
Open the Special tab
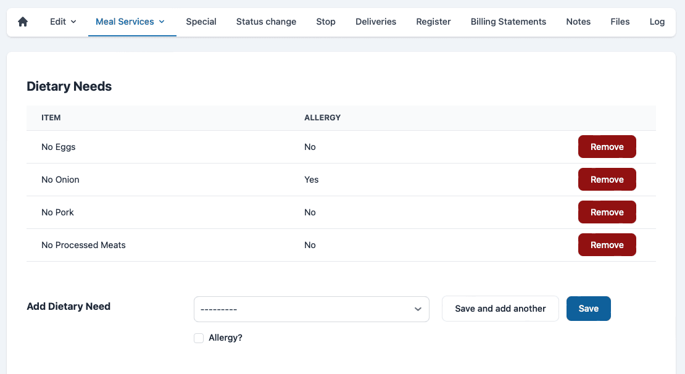[201, 22]
